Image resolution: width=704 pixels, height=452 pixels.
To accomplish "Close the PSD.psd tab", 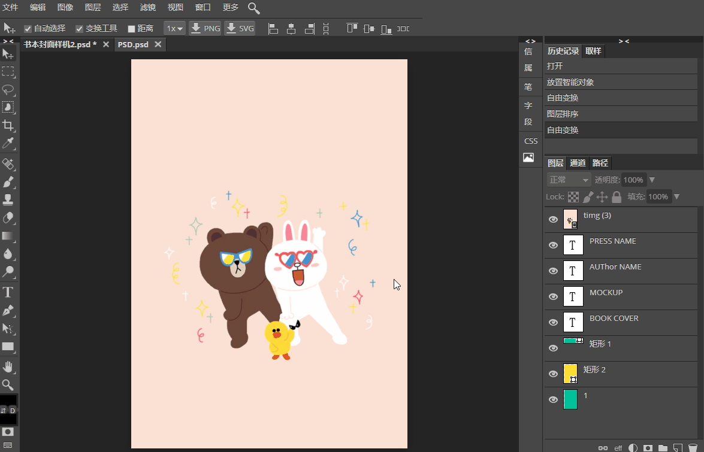I will click(158, 44).
